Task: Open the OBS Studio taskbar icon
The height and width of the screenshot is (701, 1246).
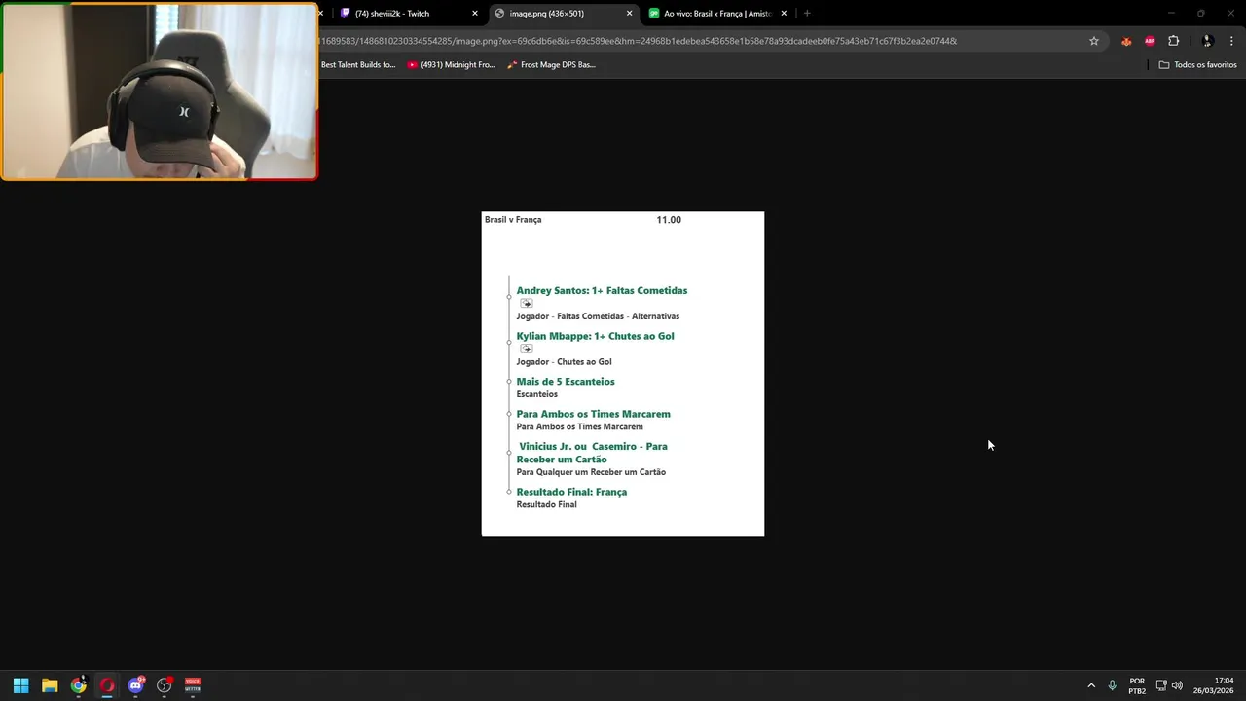Action: coord(165,685)
